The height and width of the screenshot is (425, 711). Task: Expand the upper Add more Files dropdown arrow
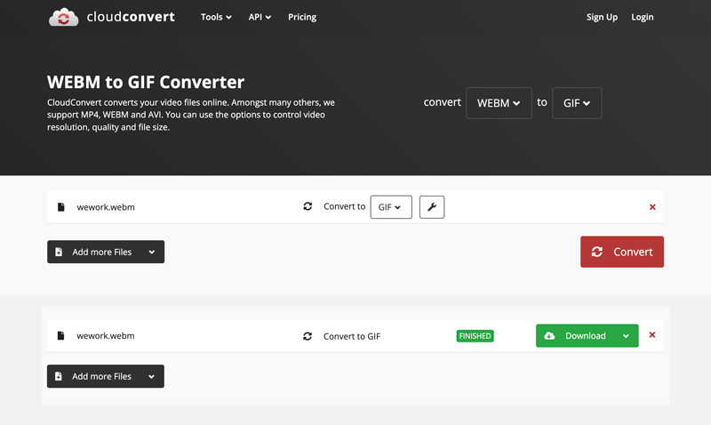pos(151,253)
